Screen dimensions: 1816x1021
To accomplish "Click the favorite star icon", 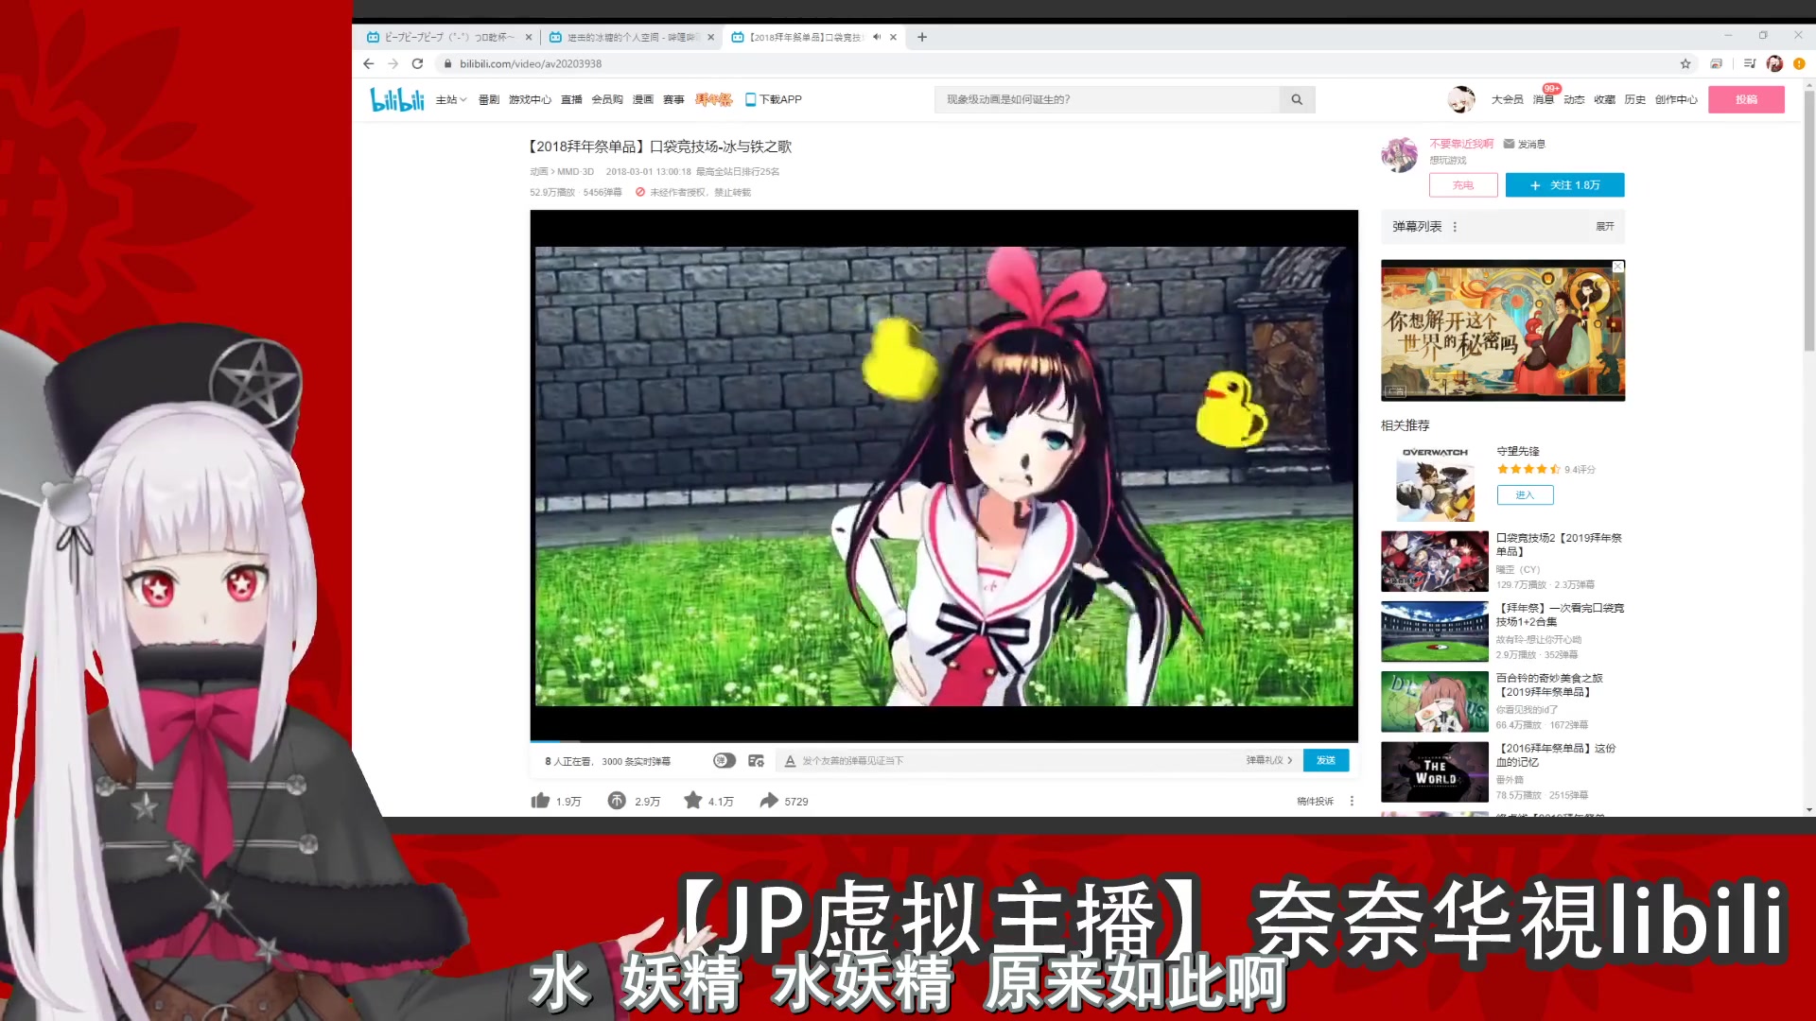I will pyautogui.click(x=693, y=801).
